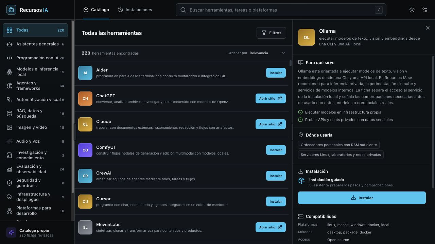Open the ChatGPT site
435x244 pixels.
271,99
